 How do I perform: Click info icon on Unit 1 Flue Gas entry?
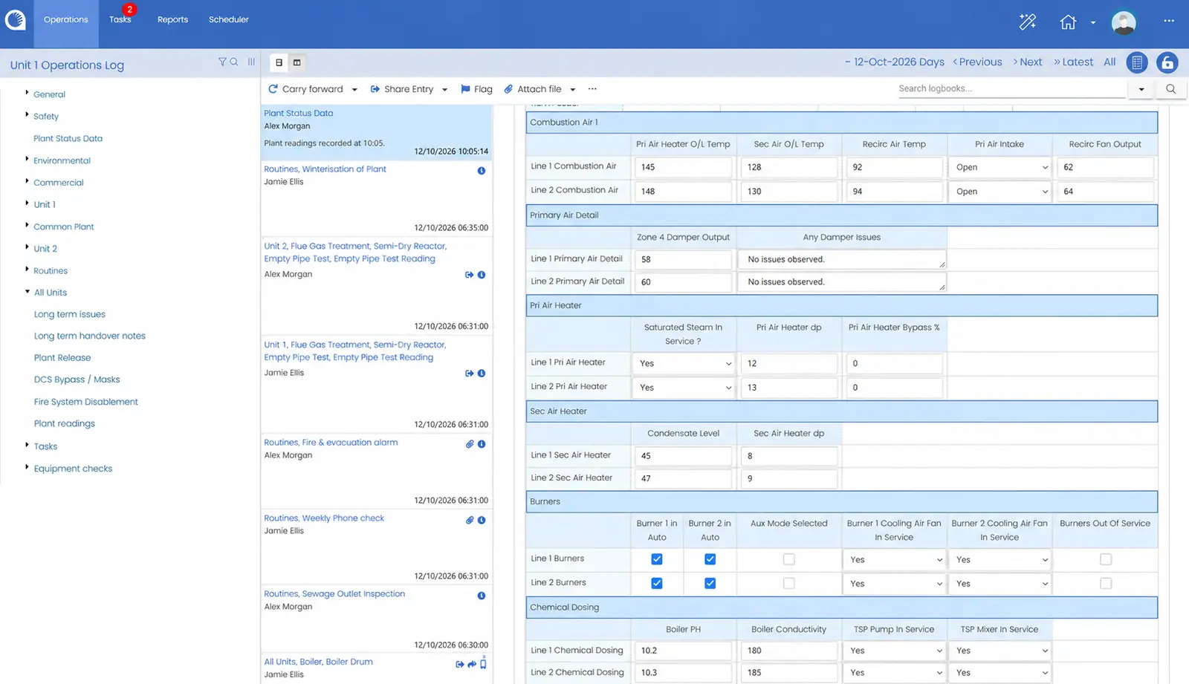pos(482,374)
